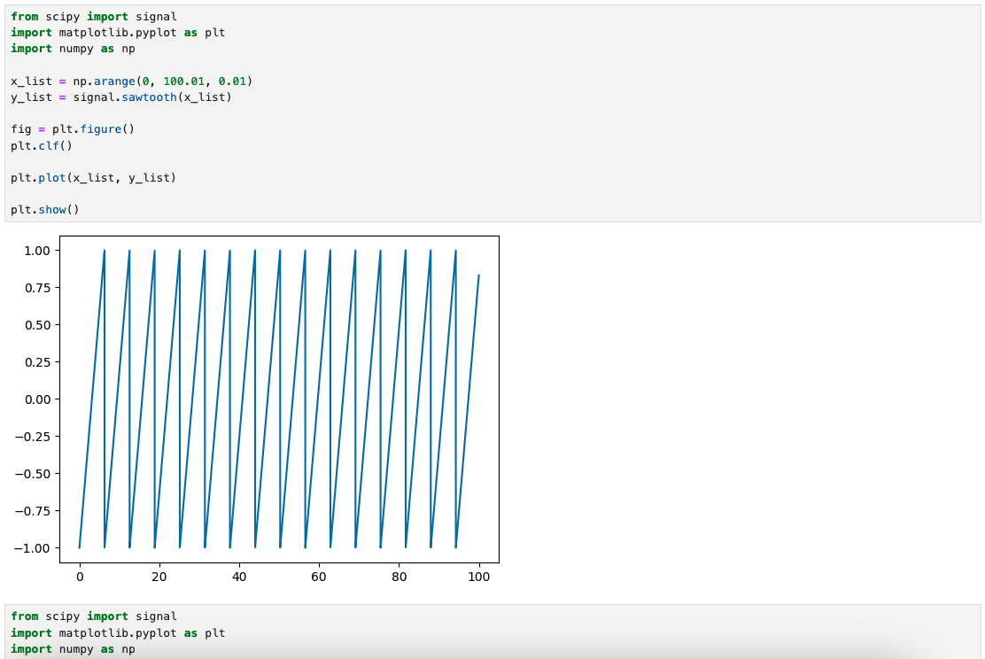Click the 'plt.plot(x_list, y_list)' line
The image size is (985, 659).
point(93,177)
